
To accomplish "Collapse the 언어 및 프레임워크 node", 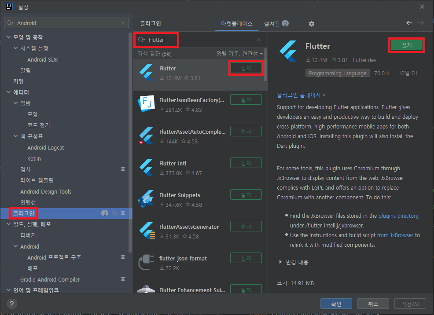I will click(x=8, y=290).
